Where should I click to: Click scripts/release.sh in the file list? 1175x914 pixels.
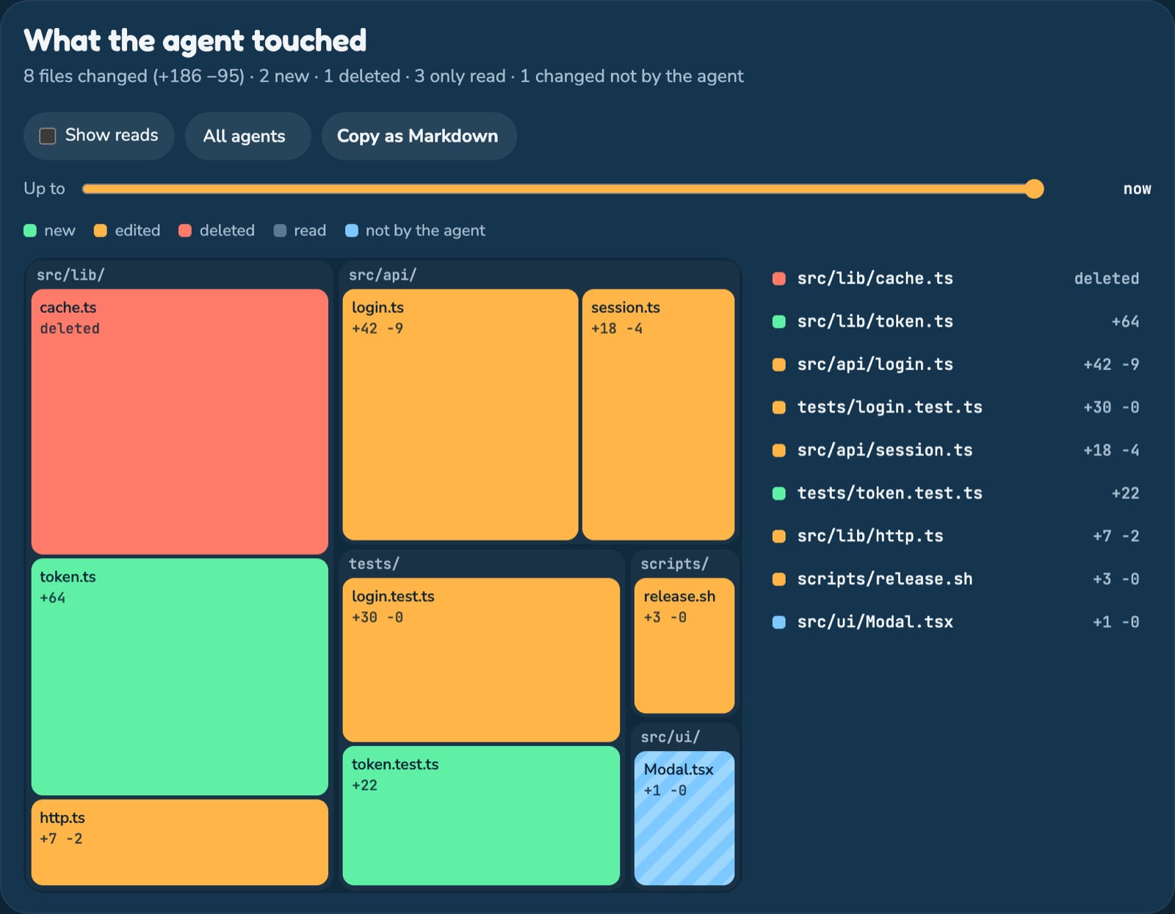click(x=955, y=579)
